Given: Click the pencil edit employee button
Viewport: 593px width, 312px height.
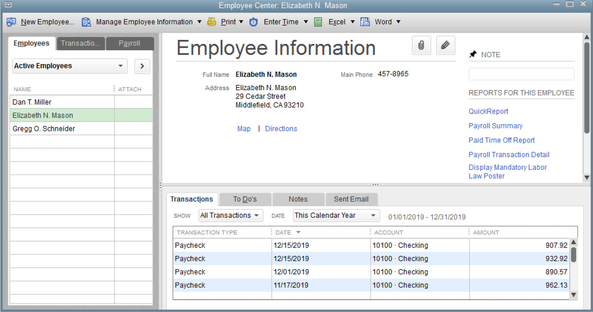Looking at the screenshot, I should coord(446,45).
